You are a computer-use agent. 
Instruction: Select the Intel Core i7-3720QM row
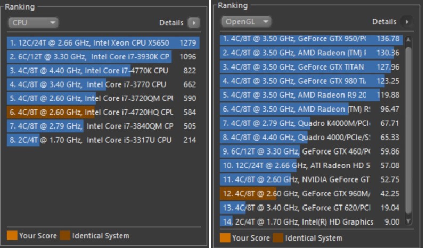(103, 98)
